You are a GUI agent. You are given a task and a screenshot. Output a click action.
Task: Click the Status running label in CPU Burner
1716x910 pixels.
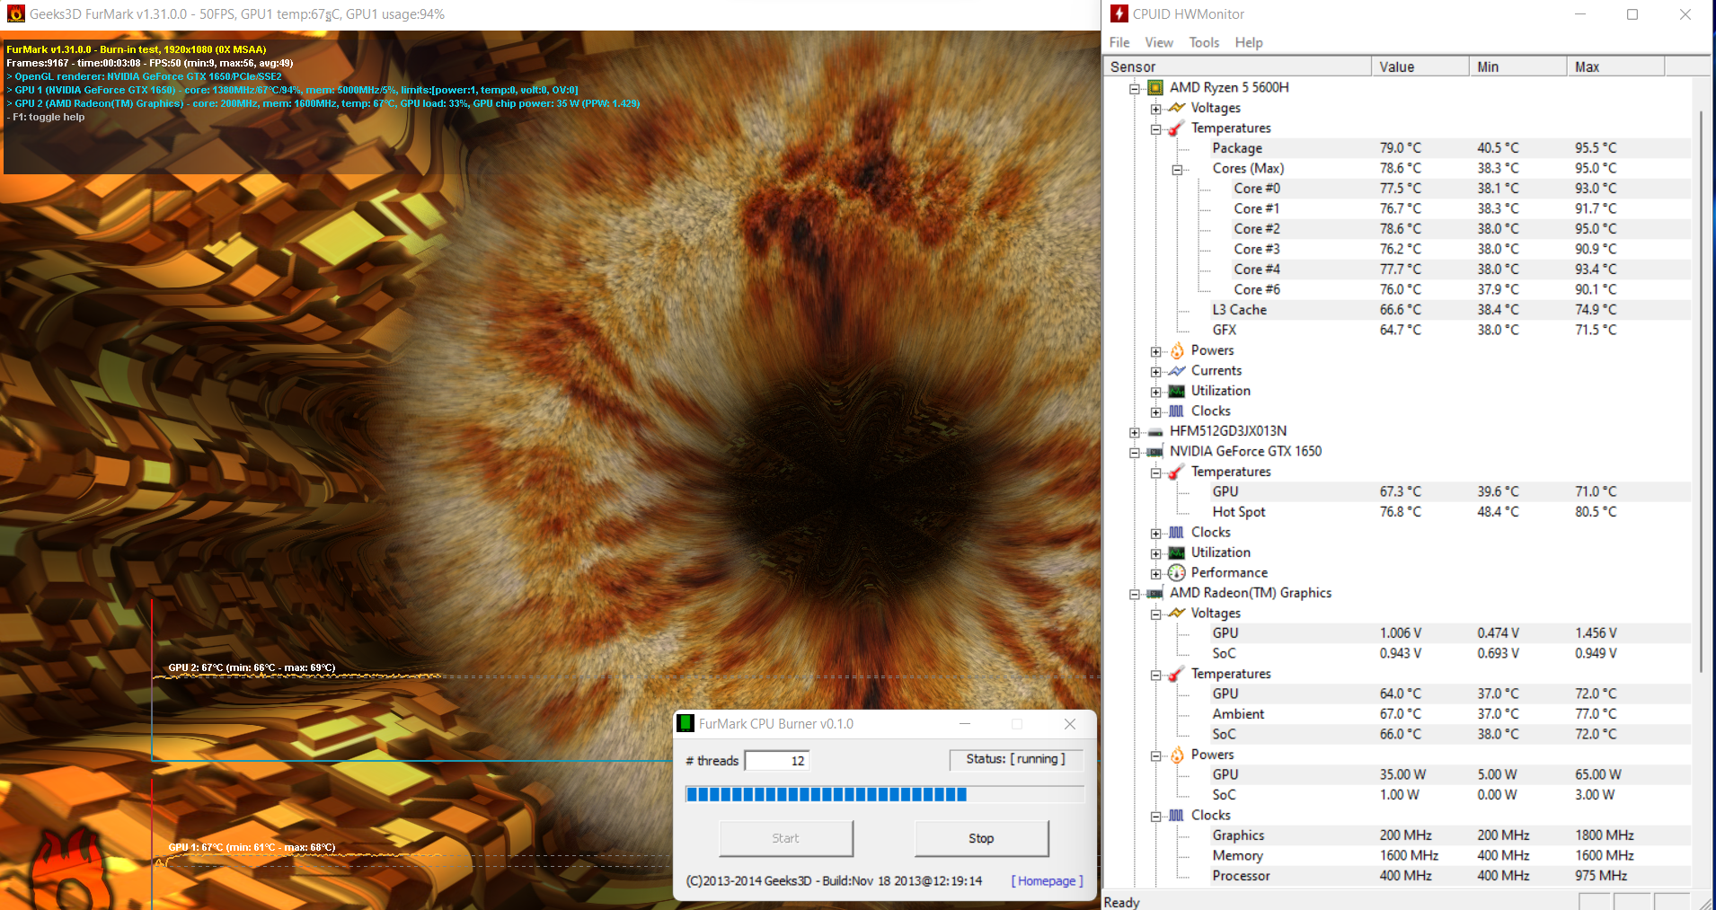click(x=1016, y=760)
